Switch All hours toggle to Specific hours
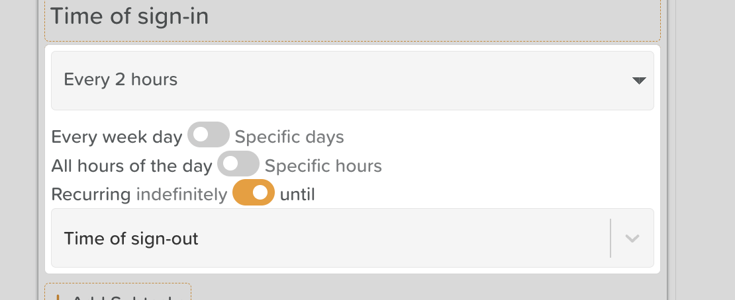Screen dimensions: 735x300 (238, 164)
